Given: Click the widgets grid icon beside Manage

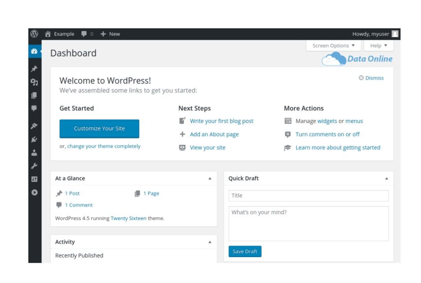Looking at the screenshot, I should point(288,121).
